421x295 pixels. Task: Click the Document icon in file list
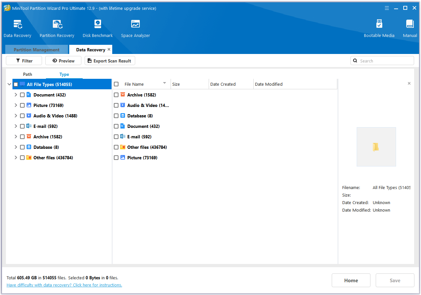coord(123,126)
